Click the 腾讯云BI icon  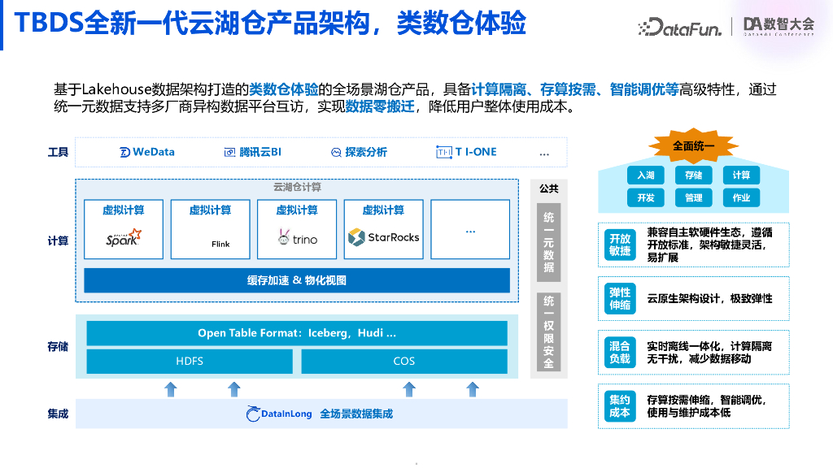pyautogui.click(x=229, y=152)
